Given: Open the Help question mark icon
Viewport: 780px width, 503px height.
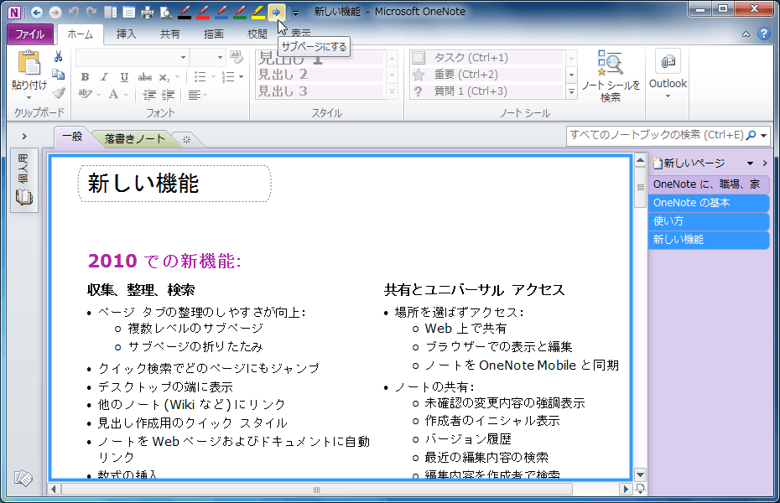Looking at the screenshot, I should pos(763,34).
